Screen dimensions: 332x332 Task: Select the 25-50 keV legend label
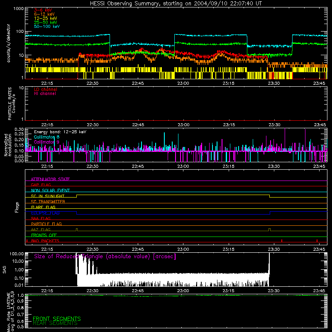pos(46,22)
